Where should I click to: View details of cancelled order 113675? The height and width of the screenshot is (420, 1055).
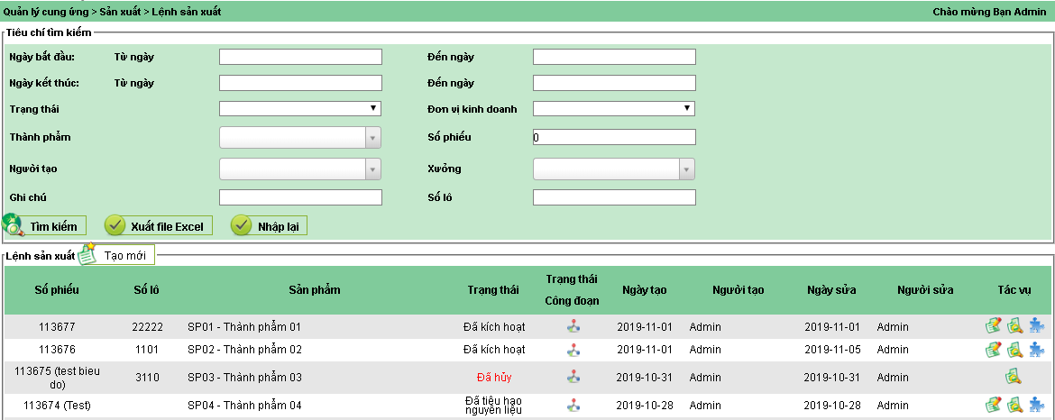(1014, 377)
